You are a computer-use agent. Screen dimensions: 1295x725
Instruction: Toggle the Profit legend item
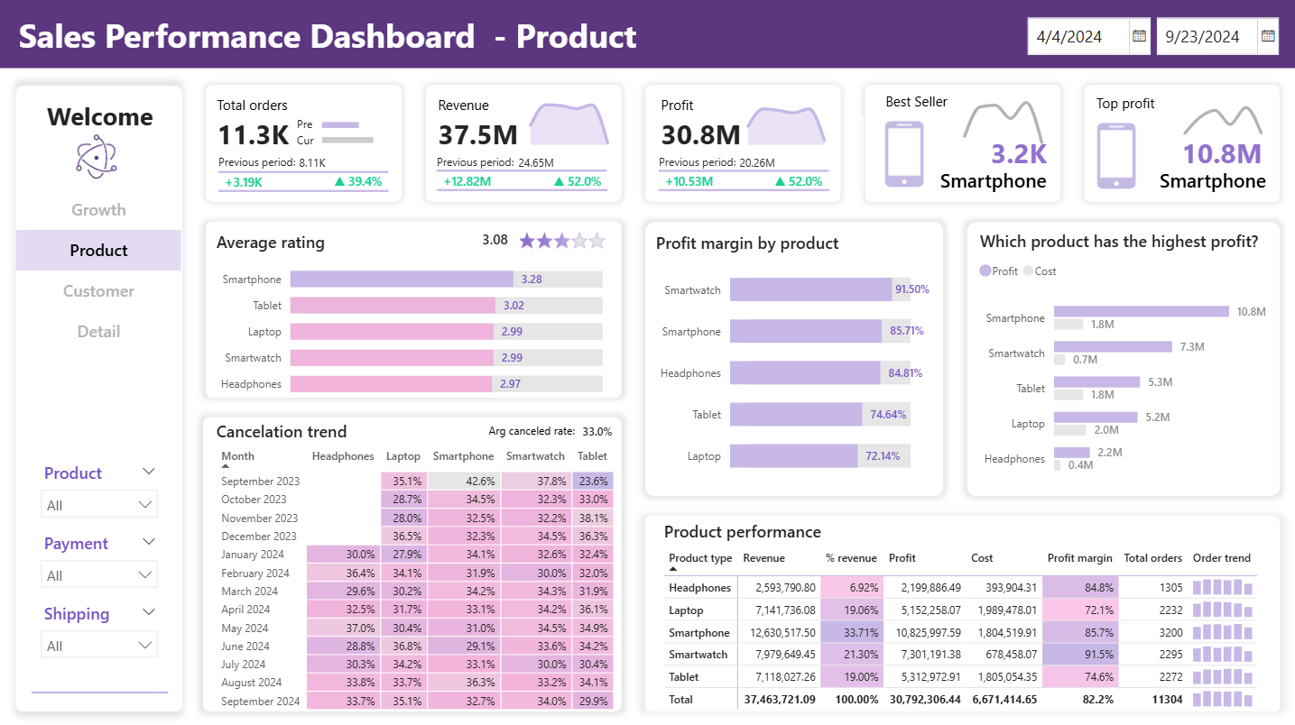999,271
